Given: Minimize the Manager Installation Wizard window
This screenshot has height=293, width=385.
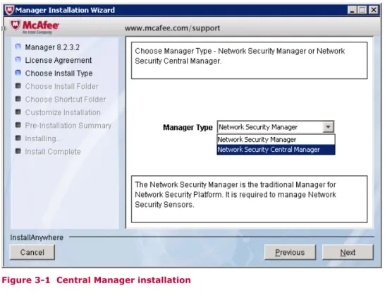Looking at the screenshot, I should tap(352, 10).
